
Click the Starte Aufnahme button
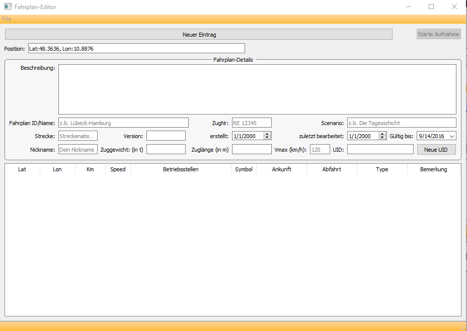(x=438, y=34)
